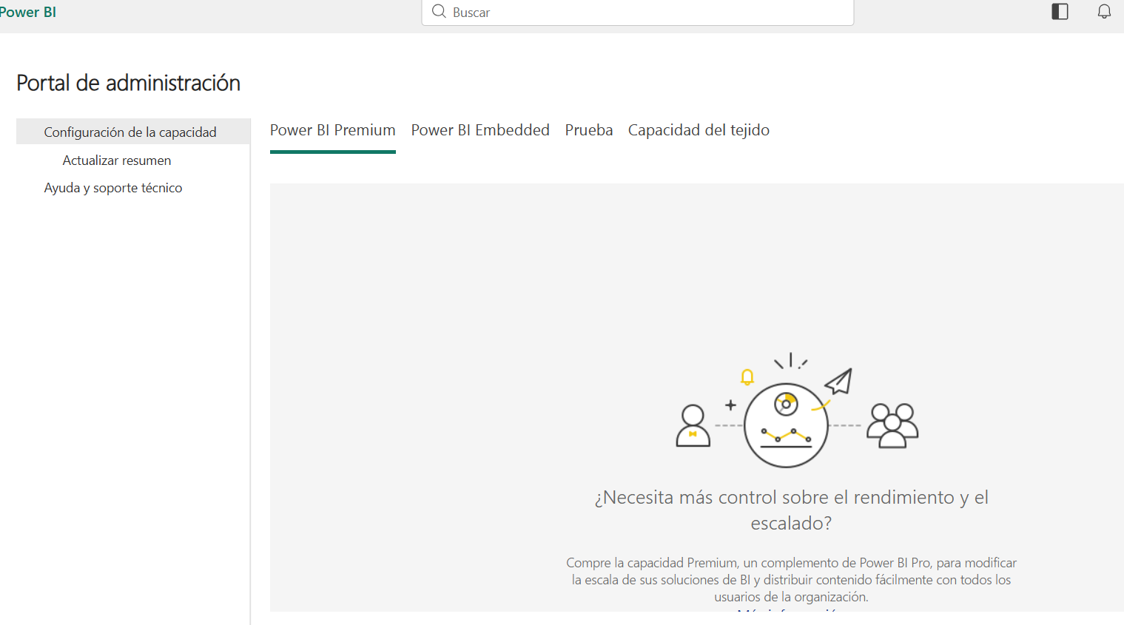Click the paper plane illustration icon
The height and width of the screenshot is (625, 1124).
tap(839, 382)
